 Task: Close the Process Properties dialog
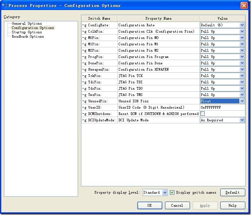point(244,5)
